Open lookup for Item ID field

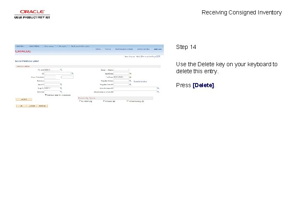click(x=61, y=84)
